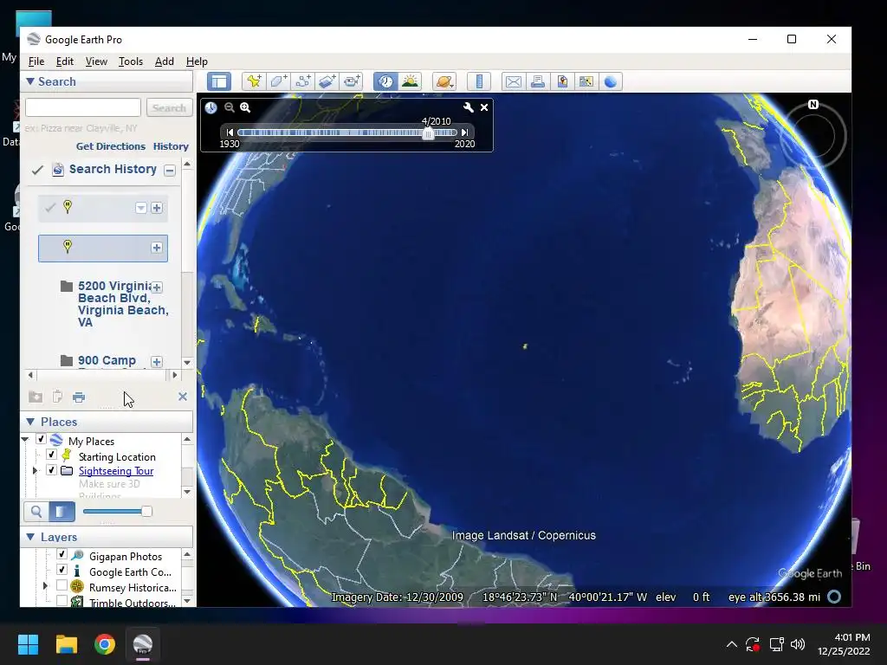
Task: Enable the Rumsey Historical Maps layer
Action: [x=62, y=586]
